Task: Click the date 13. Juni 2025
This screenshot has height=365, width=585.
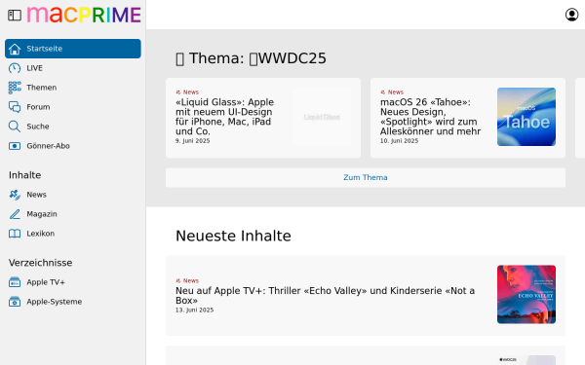Action: click(x=194, y=310)
